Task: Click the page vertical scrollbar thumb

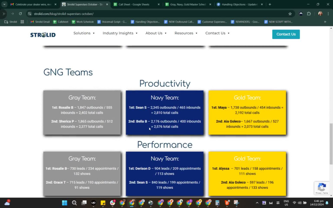Action: [x=331, y=144]
